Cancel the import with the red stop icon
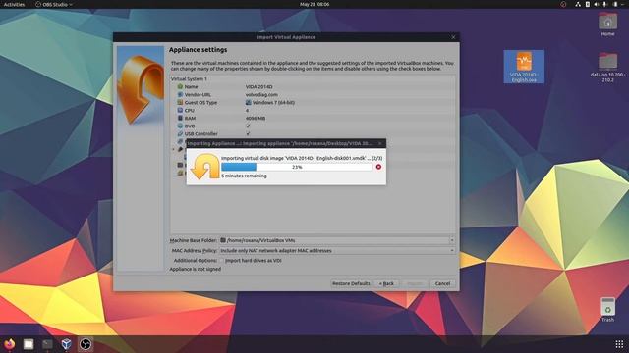This screenshot has width=629, height=353. tap(378, 167)
